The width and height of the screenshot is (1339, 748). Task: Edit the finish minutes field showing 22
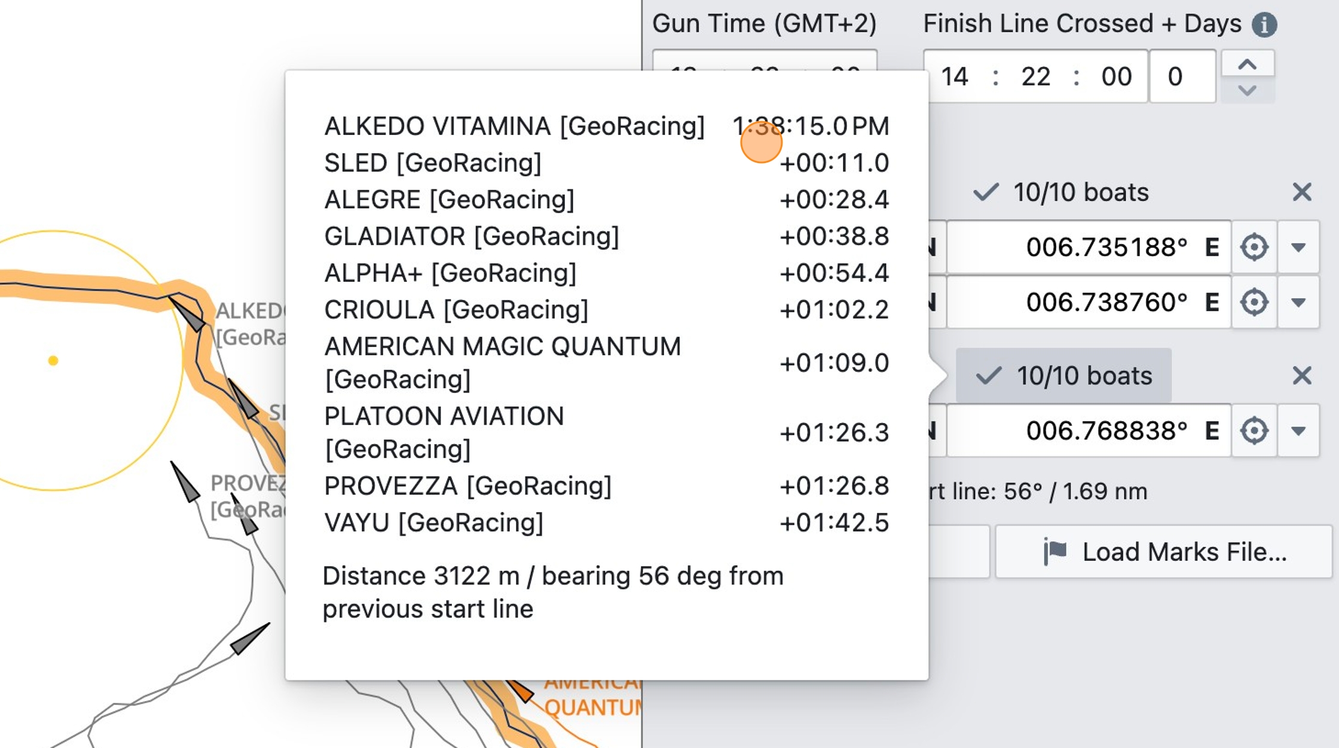pos(1036,76)
